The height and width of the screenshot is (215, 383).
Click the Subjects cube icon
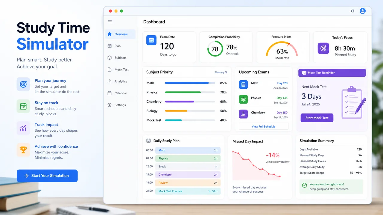tap(110, 58)
